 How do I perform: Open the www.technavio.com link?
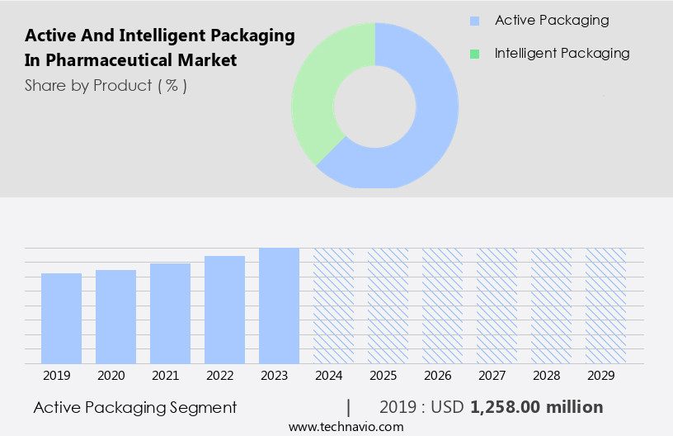[346, 426]
